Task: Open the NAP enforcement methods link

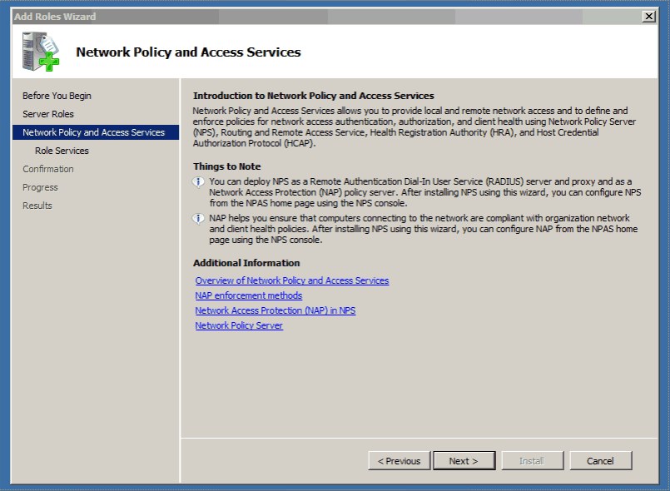Action: [x=249, y=295]
